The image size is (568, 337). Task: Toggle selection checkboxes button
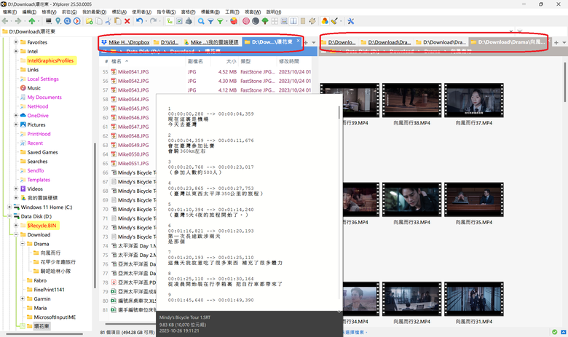click(x=179, y=21)
